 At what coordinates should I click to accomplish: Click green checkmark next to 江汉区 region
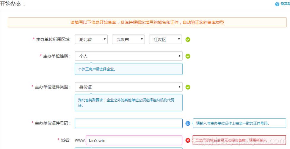188,39
